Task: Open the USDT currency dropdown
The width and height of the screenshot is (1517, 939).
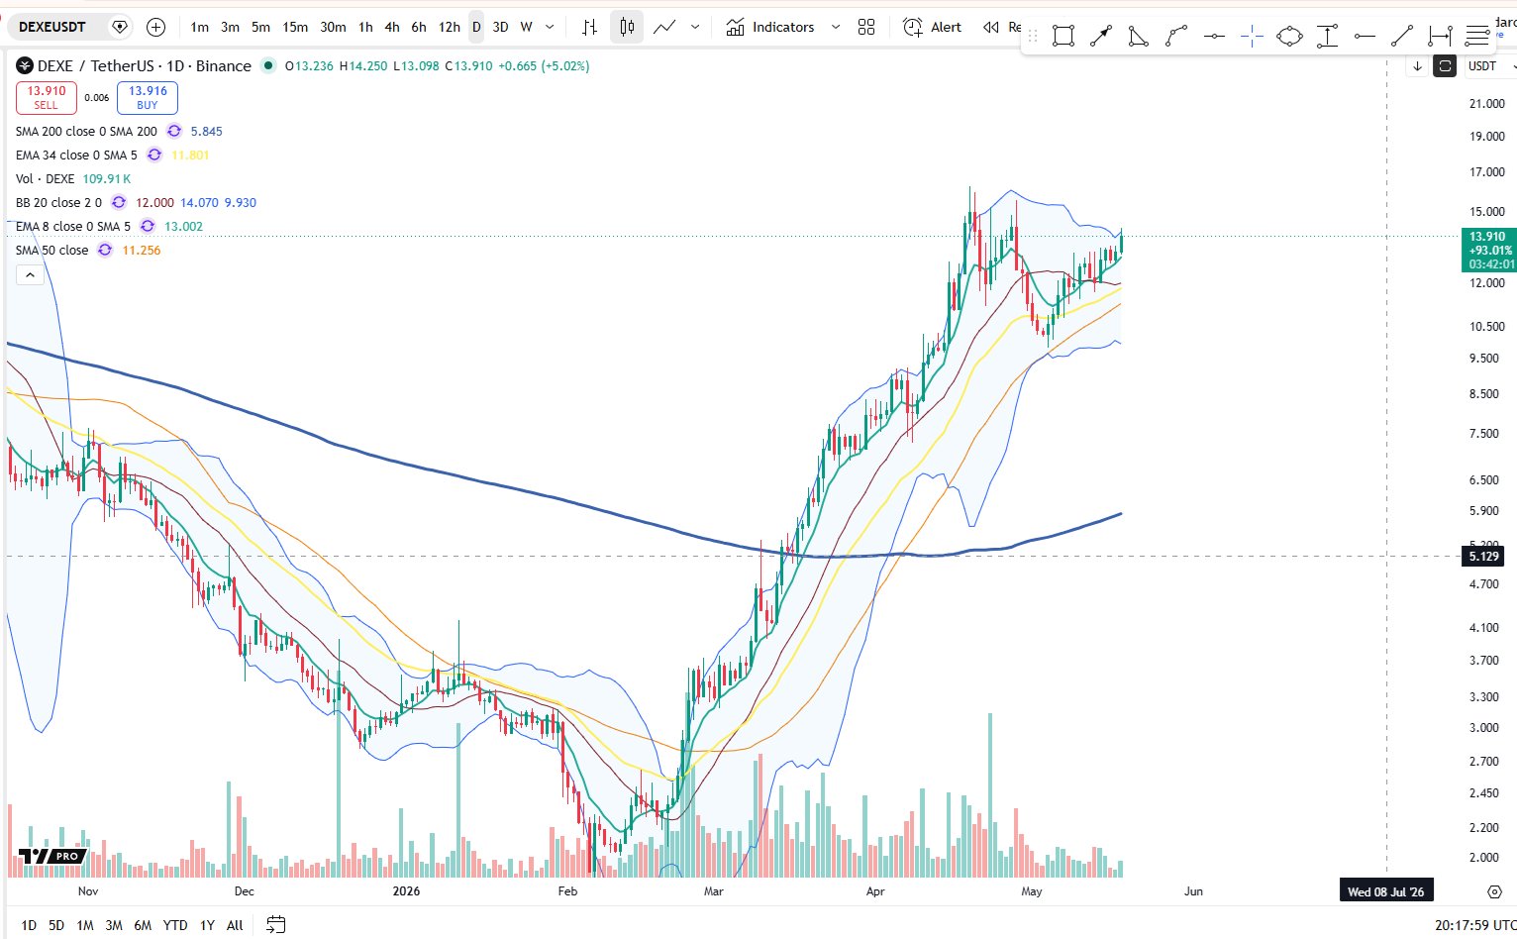Action: click(1489, 66)
